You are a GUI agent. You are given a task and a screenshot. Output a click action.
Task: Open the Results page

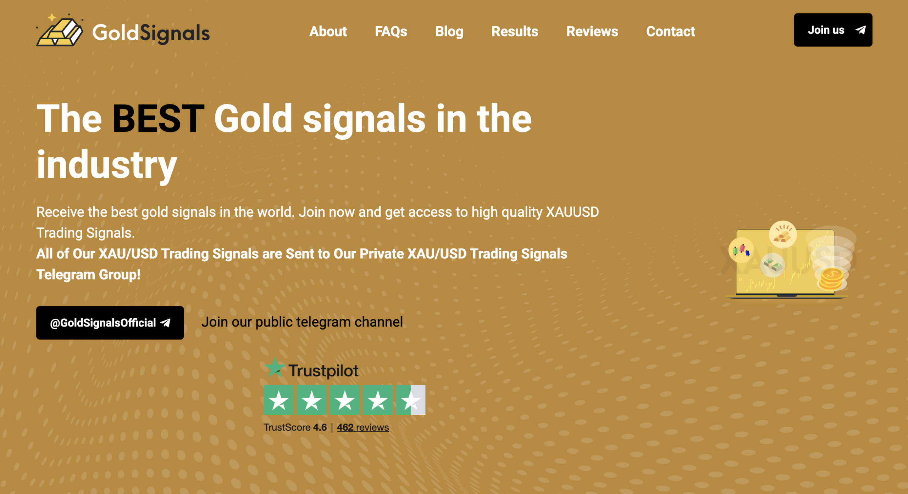pos(514,32)
